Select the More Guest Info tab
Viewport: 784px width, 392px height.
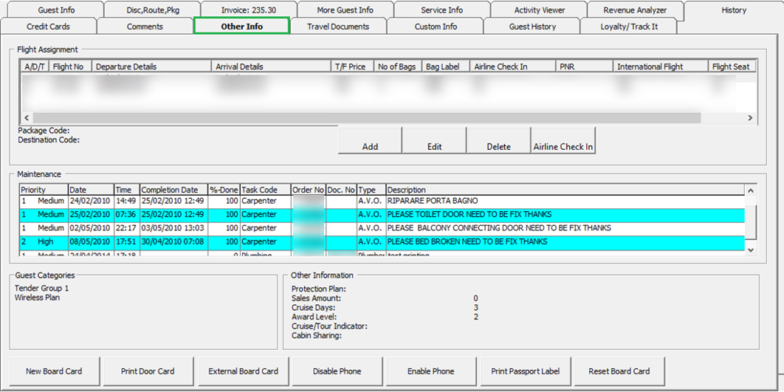coord(345,10)
